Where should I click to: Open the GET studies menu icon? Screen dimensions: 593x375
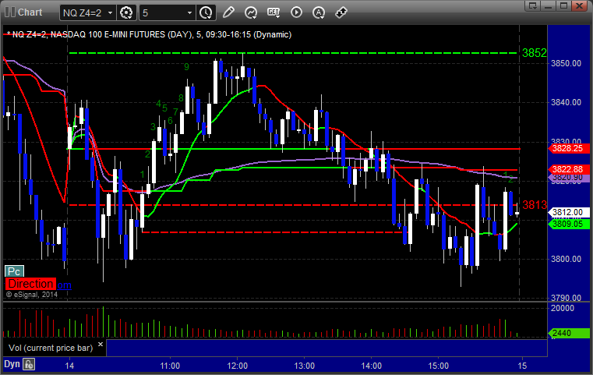(274, 12)
